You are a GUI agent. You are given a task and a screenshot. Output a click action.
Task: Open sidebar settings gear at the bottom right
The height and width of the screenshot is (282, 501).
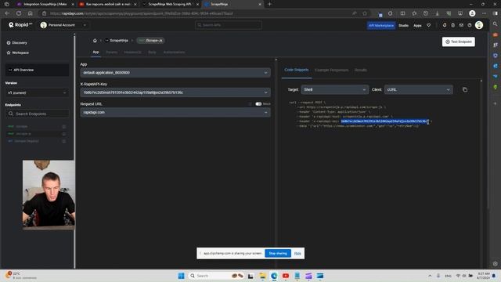(496, 264)
